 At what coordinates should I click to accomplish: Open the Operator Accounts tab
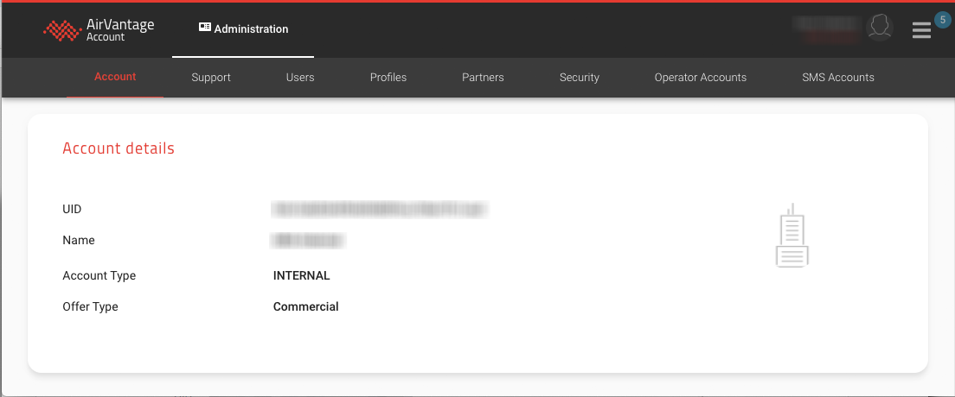click(x=701, y=78)
